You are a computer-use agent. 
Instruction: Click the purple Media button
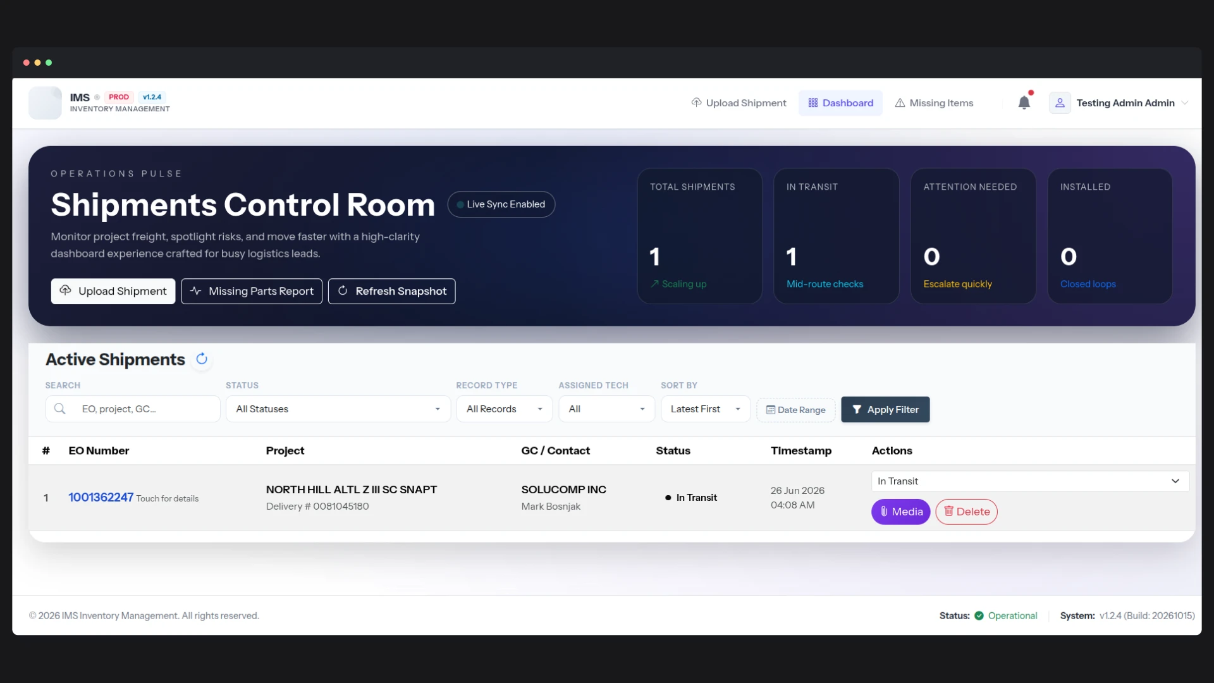pos(900,512)
